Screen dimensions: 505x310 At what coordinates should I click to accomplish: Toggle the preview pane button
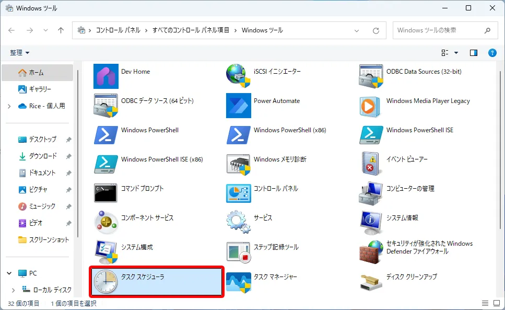point(474,53)
